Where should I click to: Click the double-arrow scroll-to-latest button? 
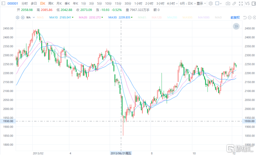236,26
